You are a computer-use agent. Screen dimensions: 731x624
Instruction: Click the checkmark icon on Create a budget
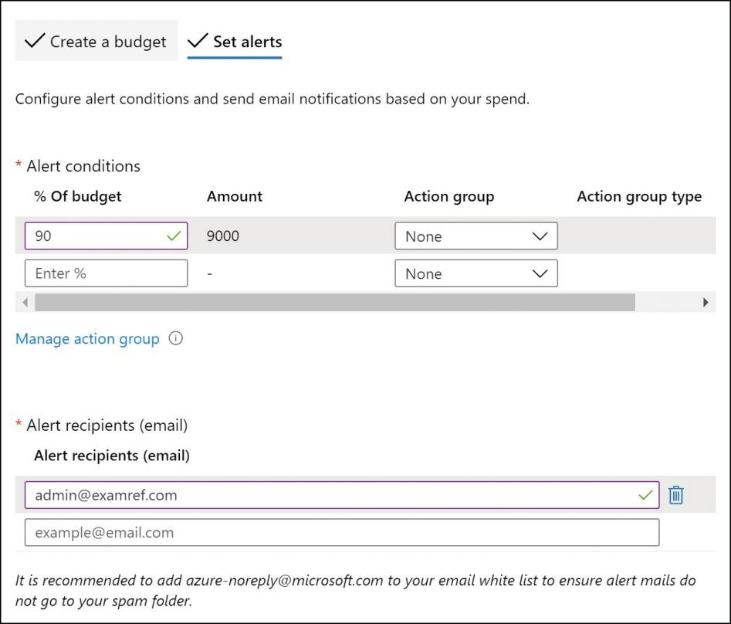[35, 41]
